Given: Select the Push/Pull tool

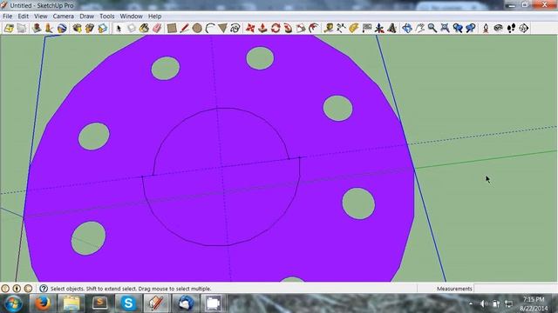Looking at the screenshot, I should click(262, 28).
